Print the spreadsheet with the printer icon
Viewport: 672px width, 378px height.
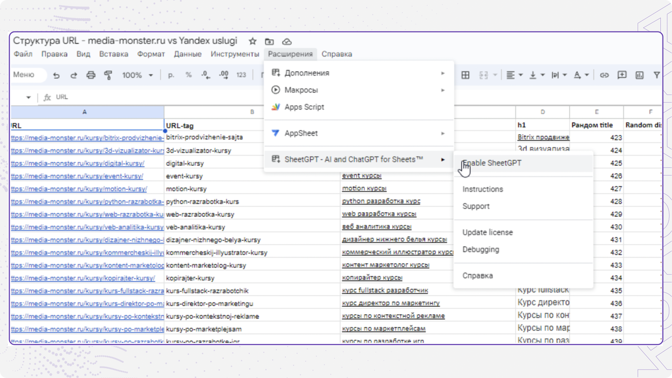click(91, 75)
